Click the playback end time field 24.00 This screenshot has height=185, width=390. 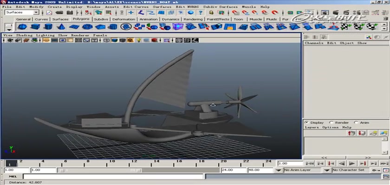pyautogui.click(x=234, y=170)
